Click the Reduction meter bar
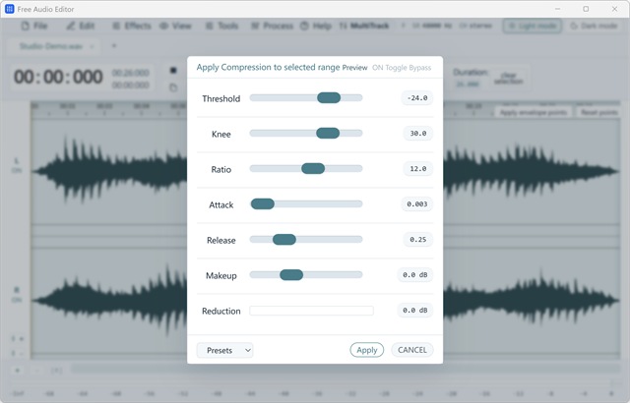The image size is (630, 403). (311, 311)
